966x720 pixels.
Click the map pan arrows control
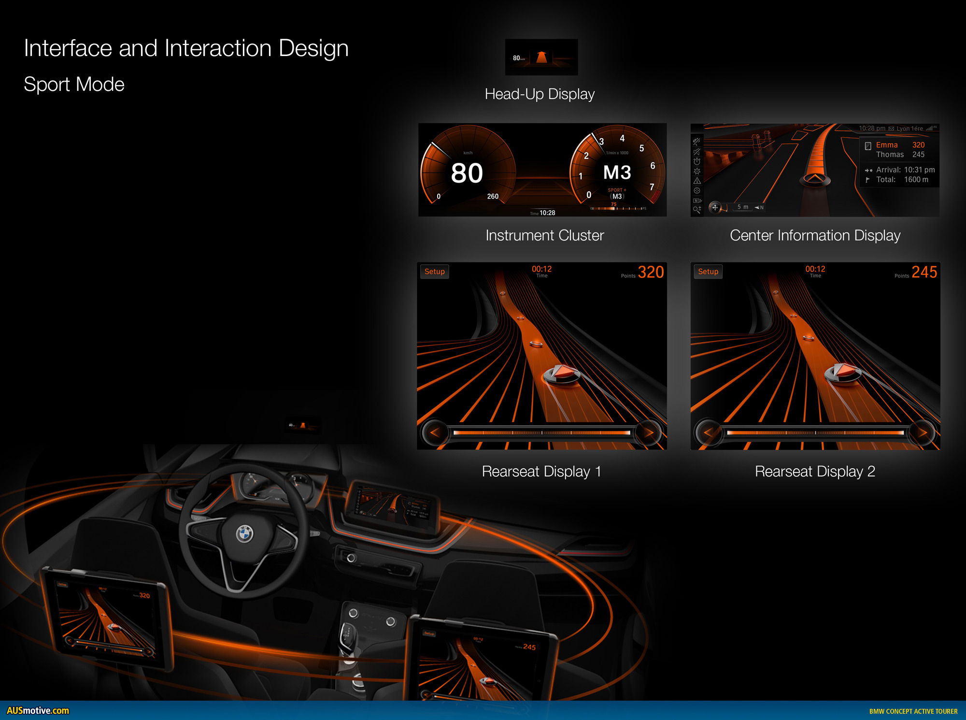(x=715, y=207)
